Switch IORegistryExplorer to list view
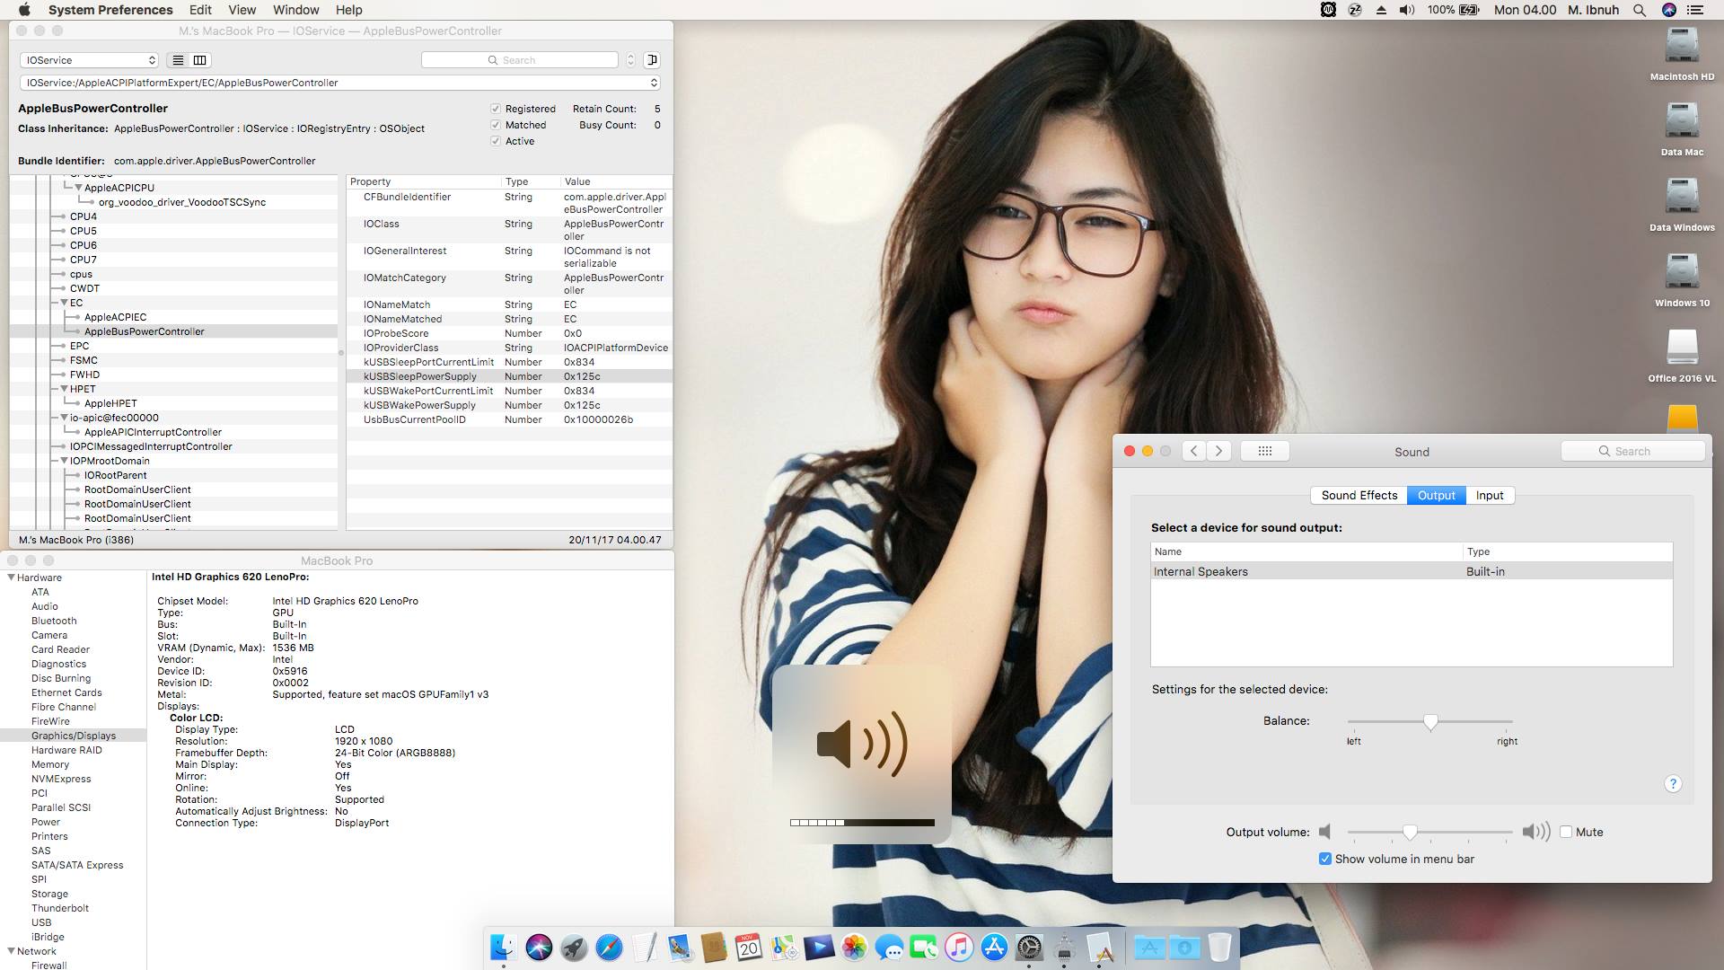Screen dimensions: 1724x970 [178, 60]
